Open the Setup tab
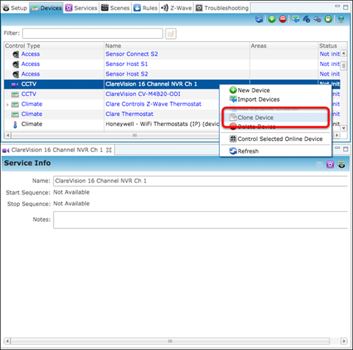 15,8
